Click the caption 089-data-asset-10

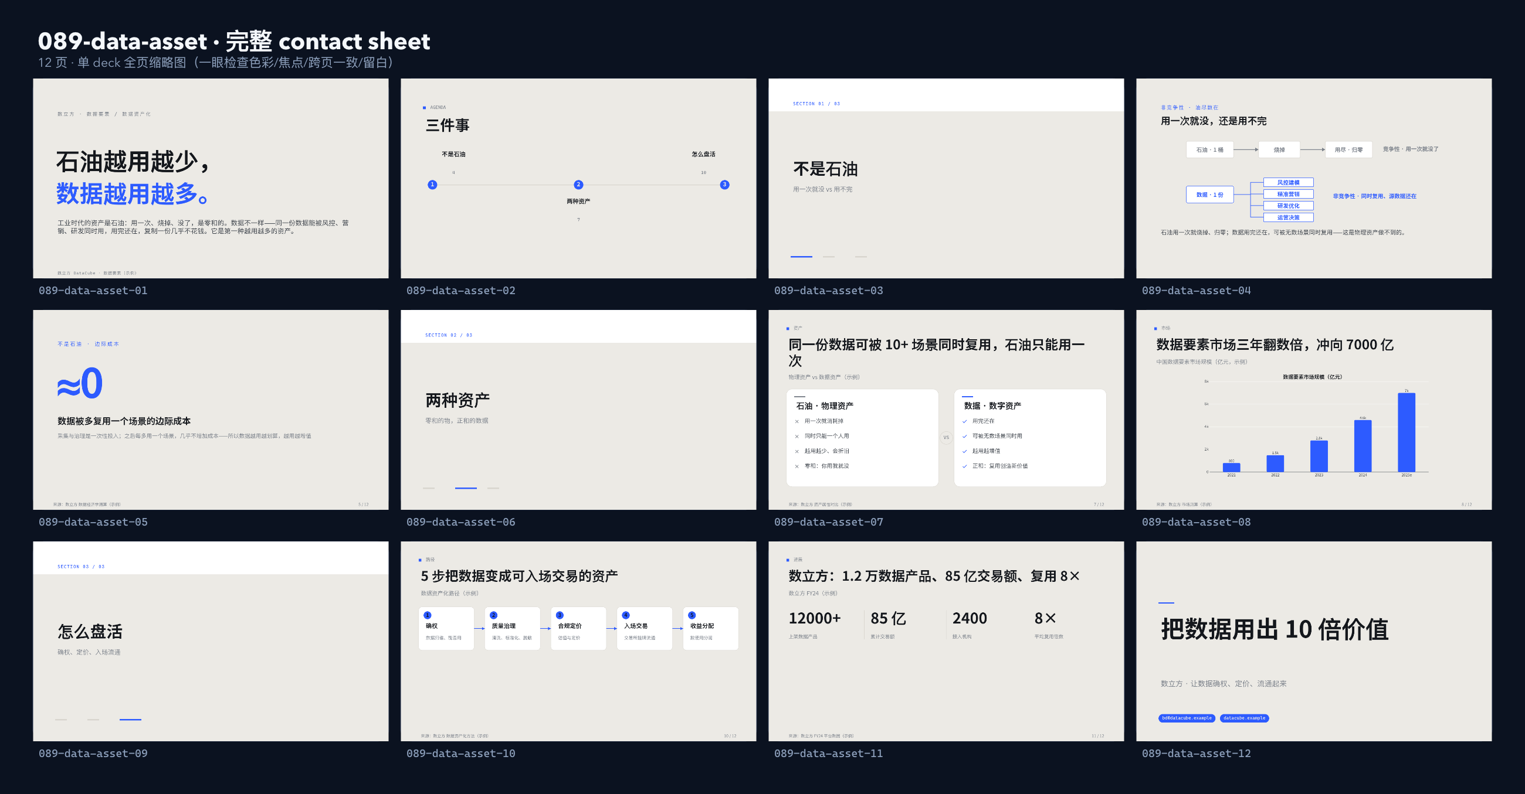[460, 753]
